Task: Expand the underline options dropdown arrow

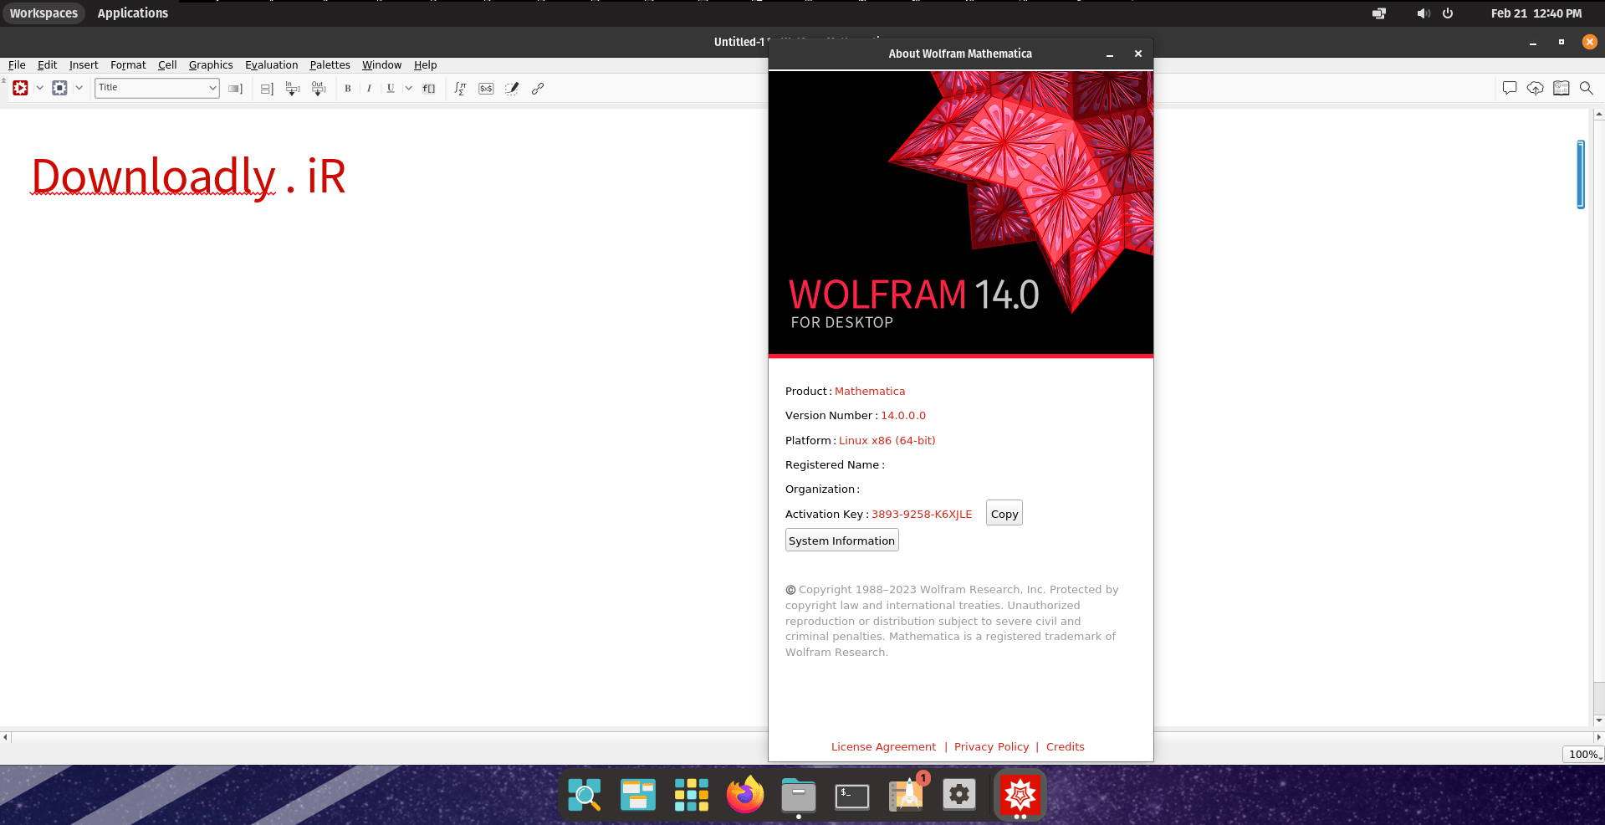Action: coord(409,88)
